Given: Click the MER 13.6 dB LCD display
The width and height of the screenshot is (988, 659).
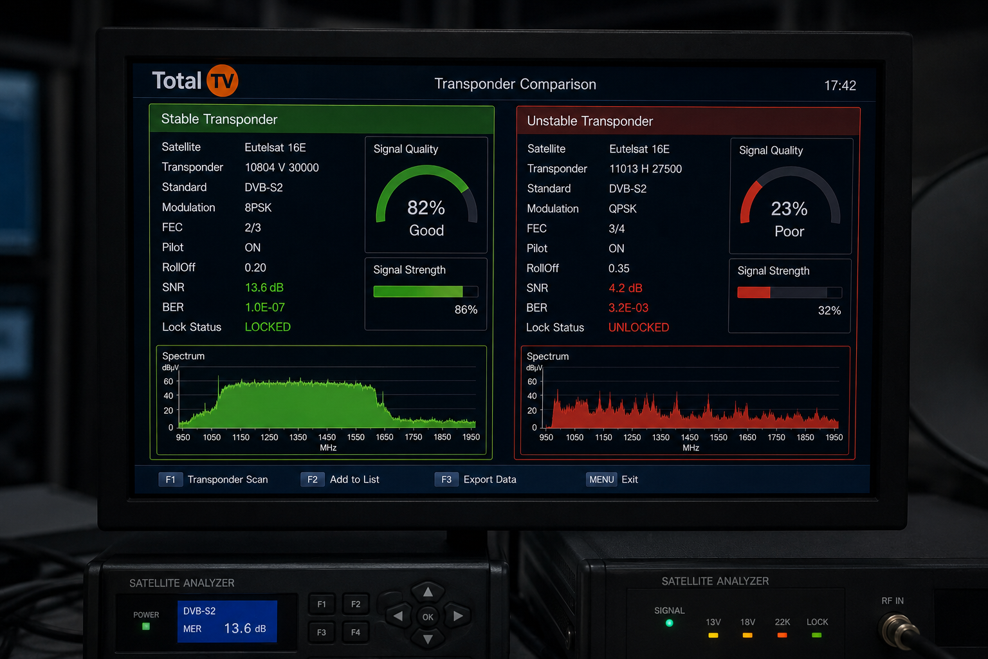Looking at the screenshot, I should (x=227, y=621).
